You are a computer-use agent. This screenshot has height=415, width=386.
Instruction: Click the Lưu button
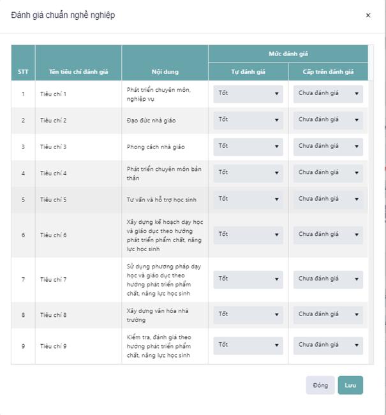[350, 385]
